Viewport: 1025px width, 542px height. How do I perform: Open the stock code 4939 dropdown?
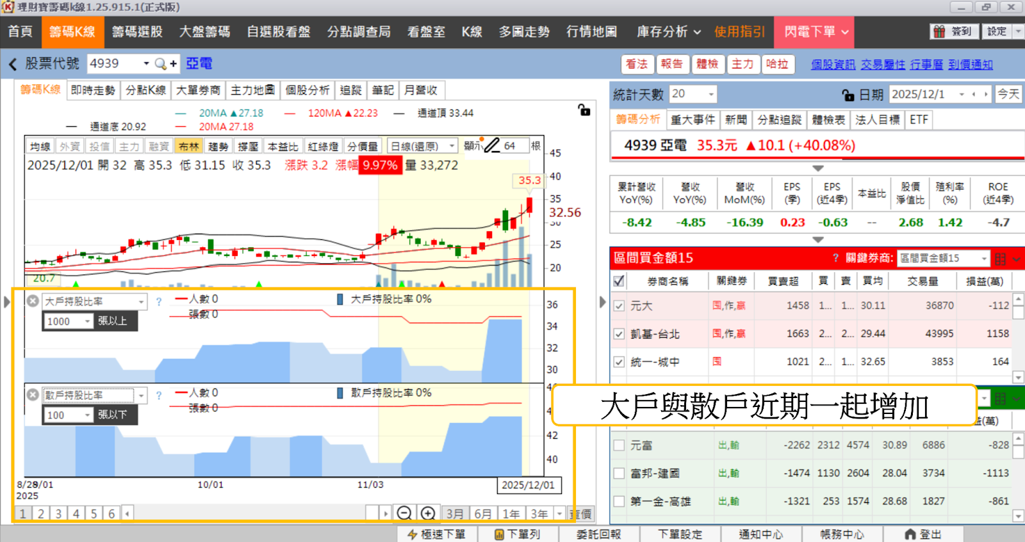pyautogui.click(x=146, y=64)
